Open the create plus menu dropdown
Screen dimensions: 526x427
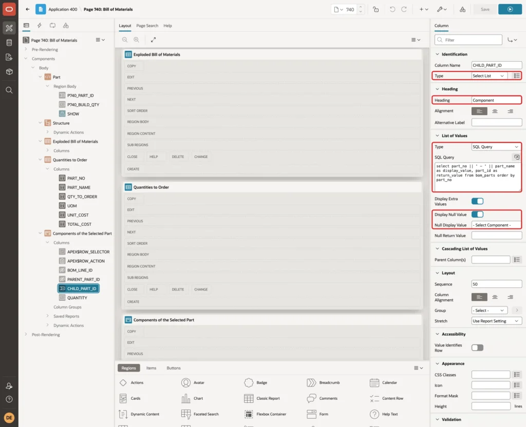424,9
